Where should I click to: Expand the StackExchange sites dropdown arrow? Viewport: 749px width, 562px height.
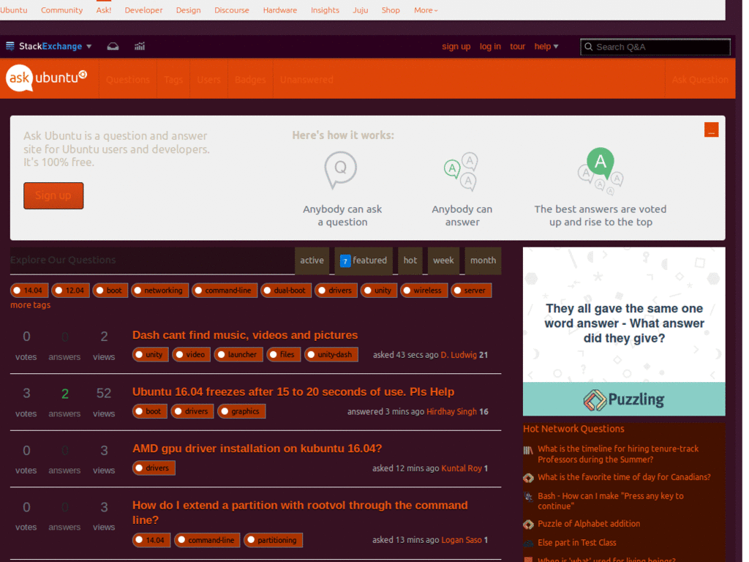(x=89, y=46)
